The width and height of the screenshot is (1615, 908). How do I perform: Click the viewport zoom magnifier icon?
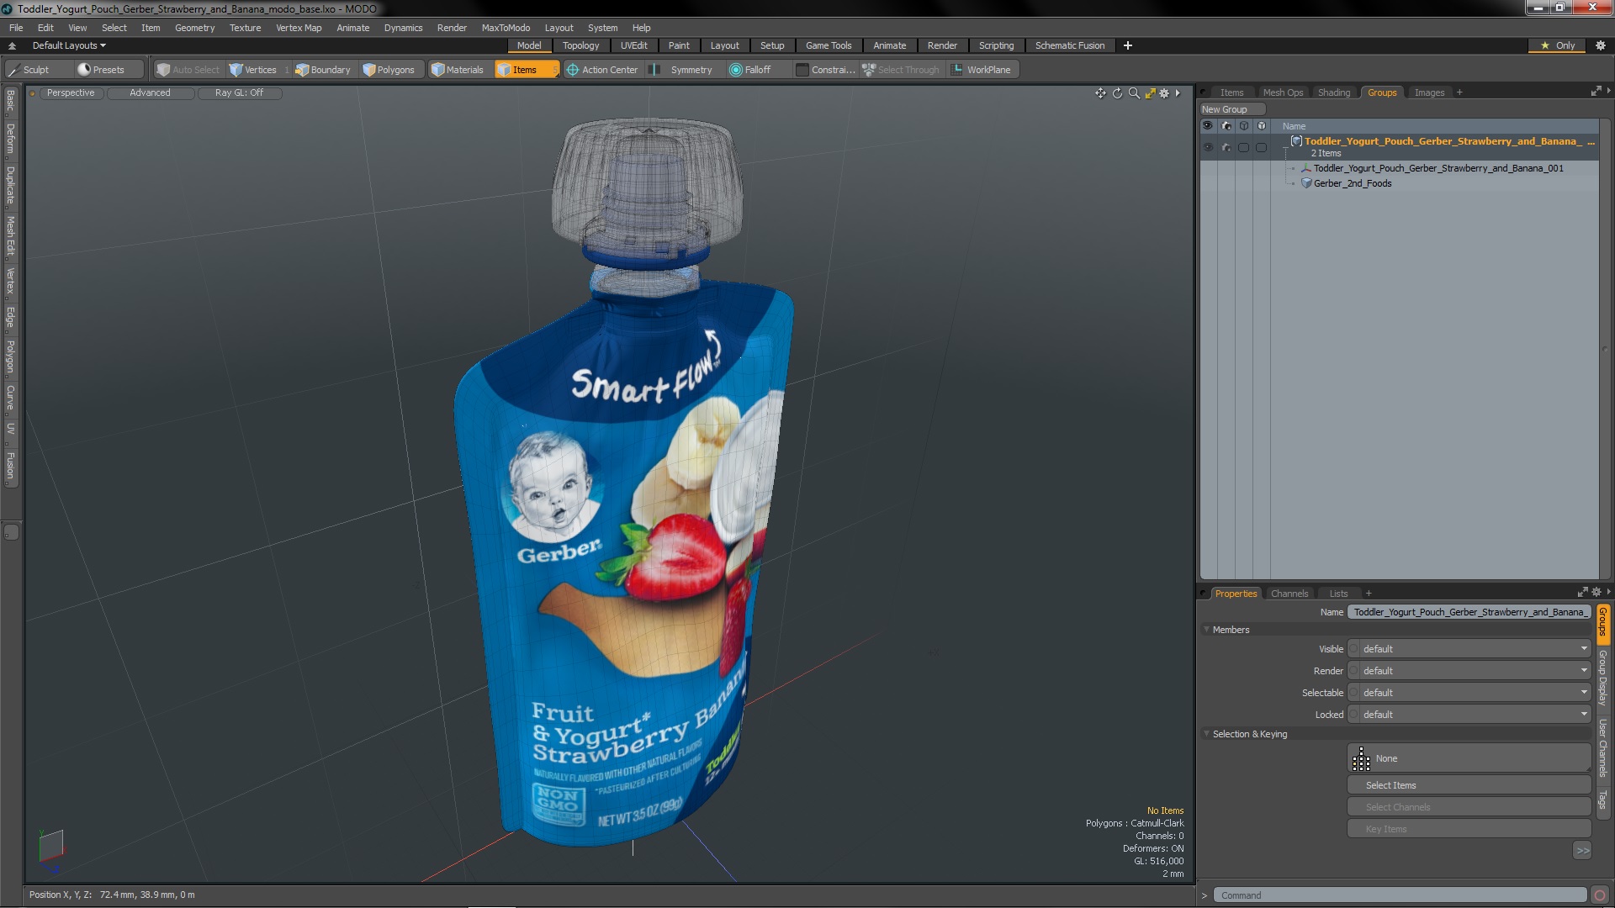coord(1134,93)
